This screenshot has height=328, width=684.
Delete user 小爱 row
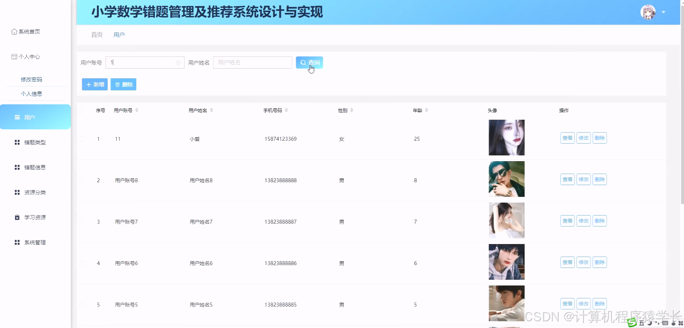tap(600, 138)
